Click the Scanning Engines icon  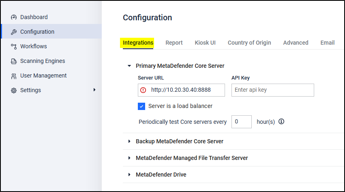(14, 61)
